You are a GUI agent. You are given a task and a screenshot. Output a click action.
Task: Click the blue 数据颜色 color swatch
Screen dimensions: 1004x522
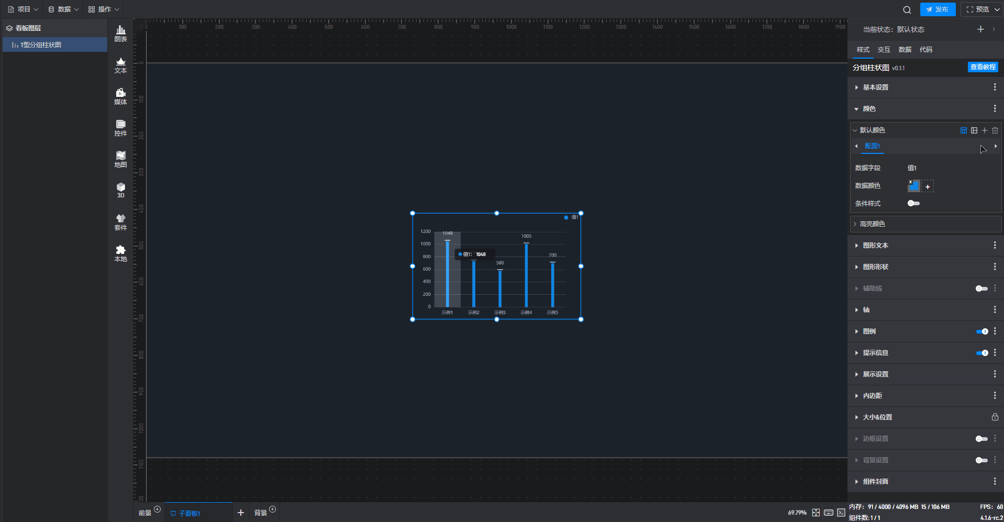point(913,186)
